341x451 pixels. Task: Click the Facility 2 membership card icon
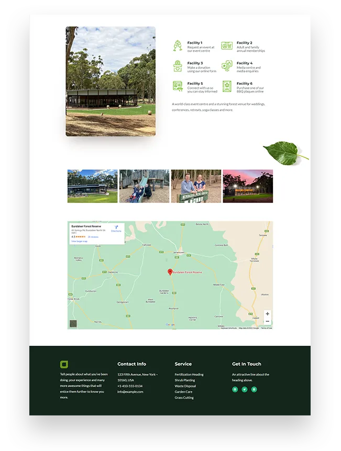click(227, 46)
